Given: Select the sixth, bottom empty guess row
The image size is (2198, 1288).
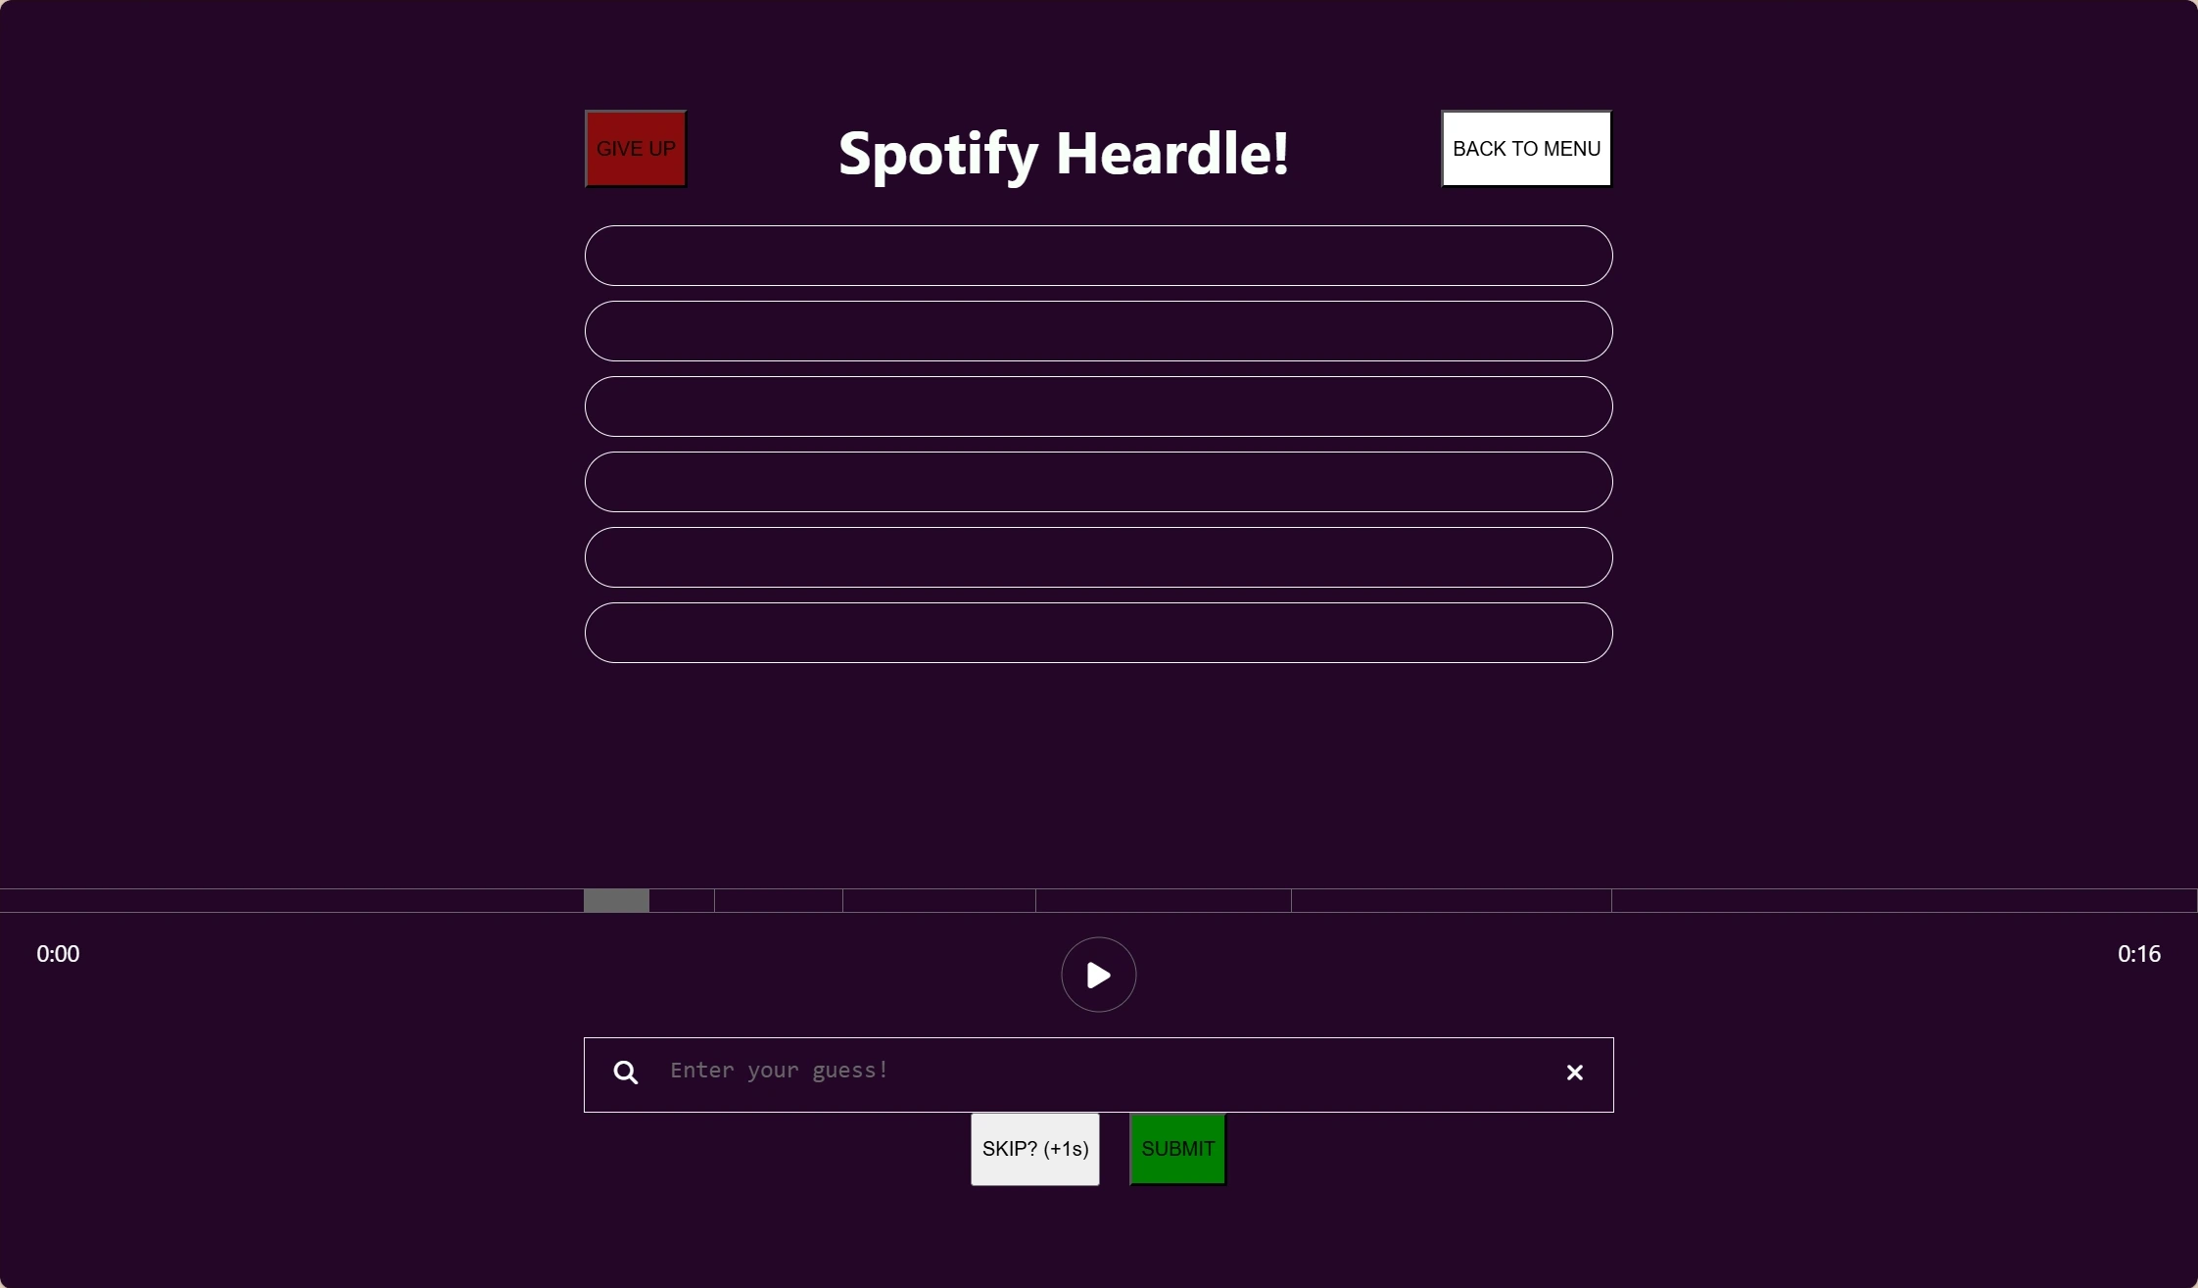Looking at the screenshot, I should tap(1098, 633).
